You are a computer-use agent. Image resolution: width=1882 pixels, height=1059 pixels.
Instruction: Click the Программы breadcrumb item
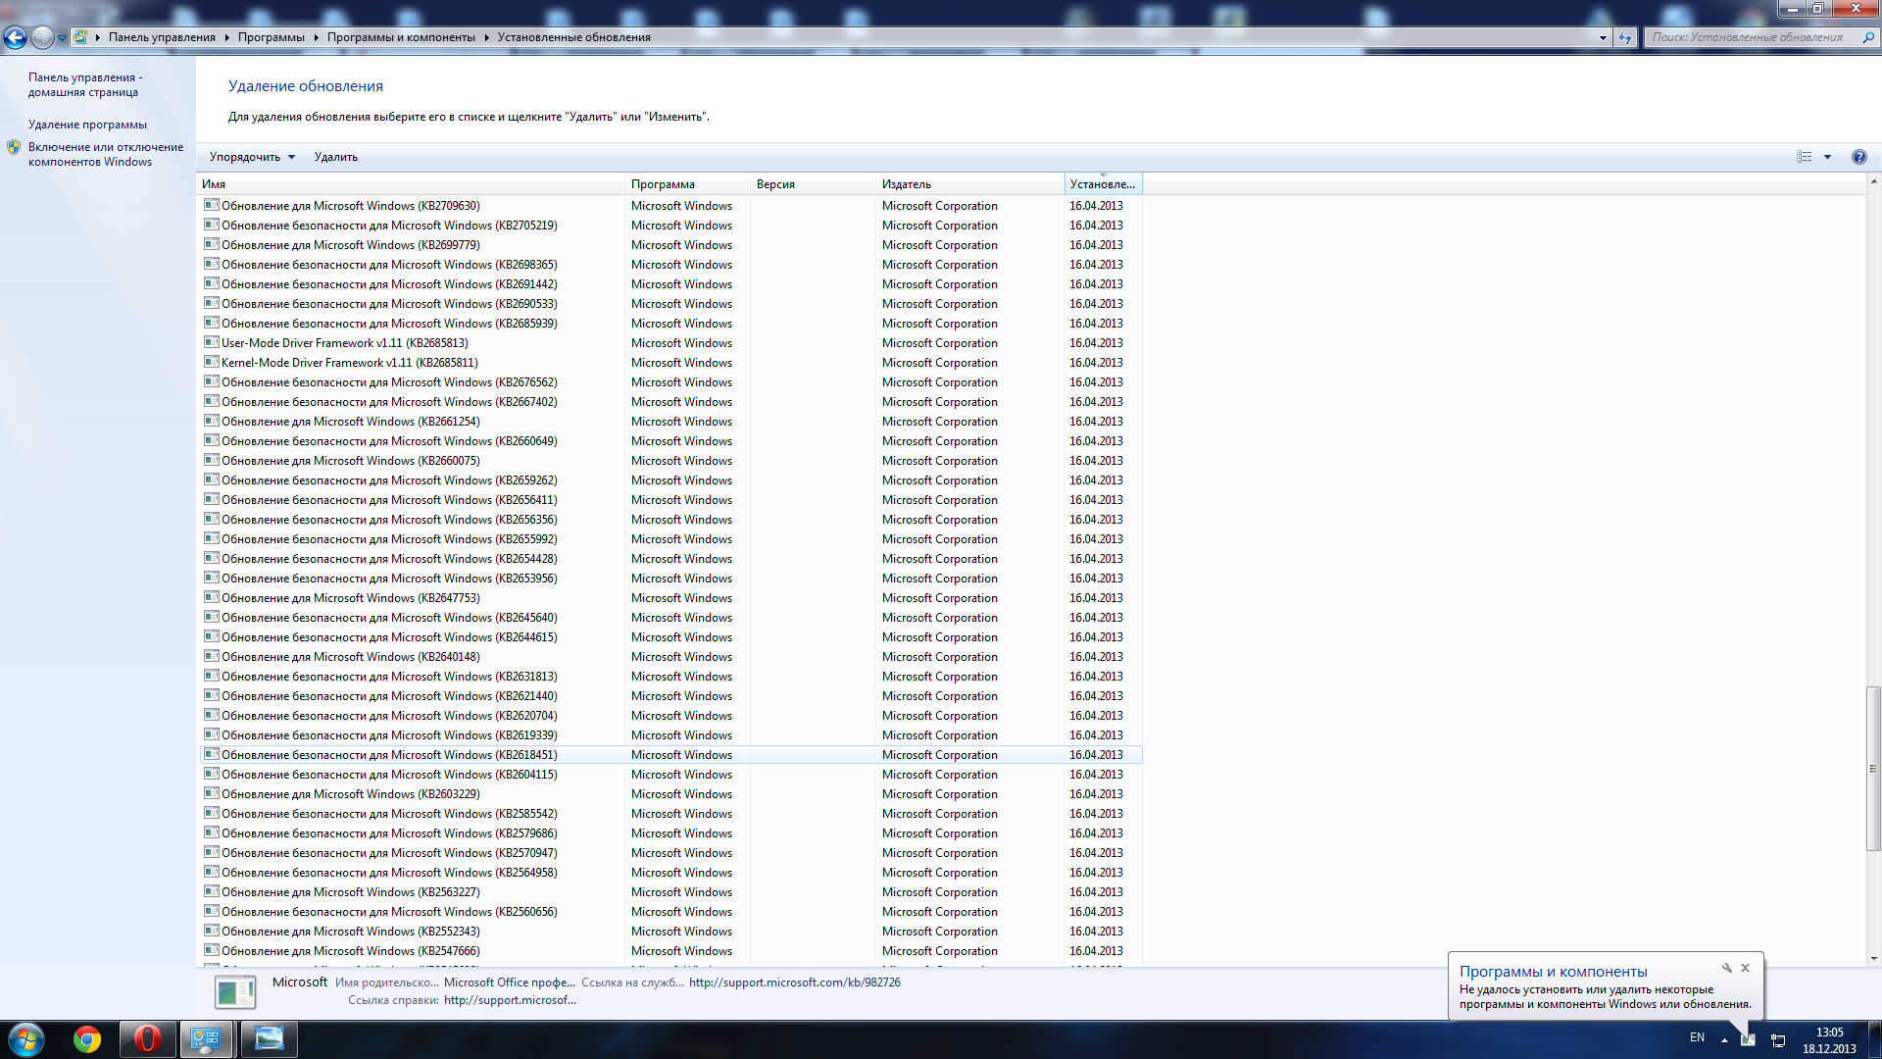pos(271,37)
